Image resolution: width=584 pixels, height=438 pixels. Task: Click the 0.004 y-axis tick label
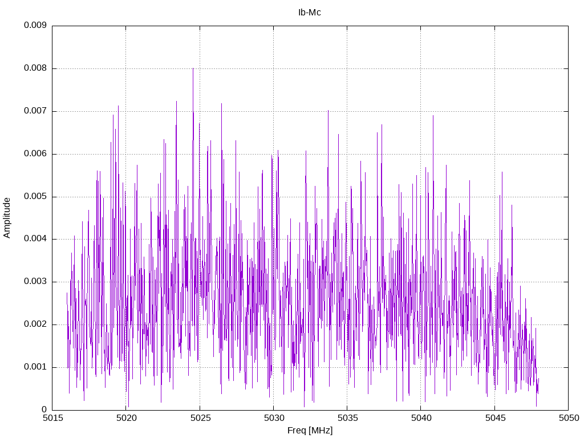tap(35, 239)
